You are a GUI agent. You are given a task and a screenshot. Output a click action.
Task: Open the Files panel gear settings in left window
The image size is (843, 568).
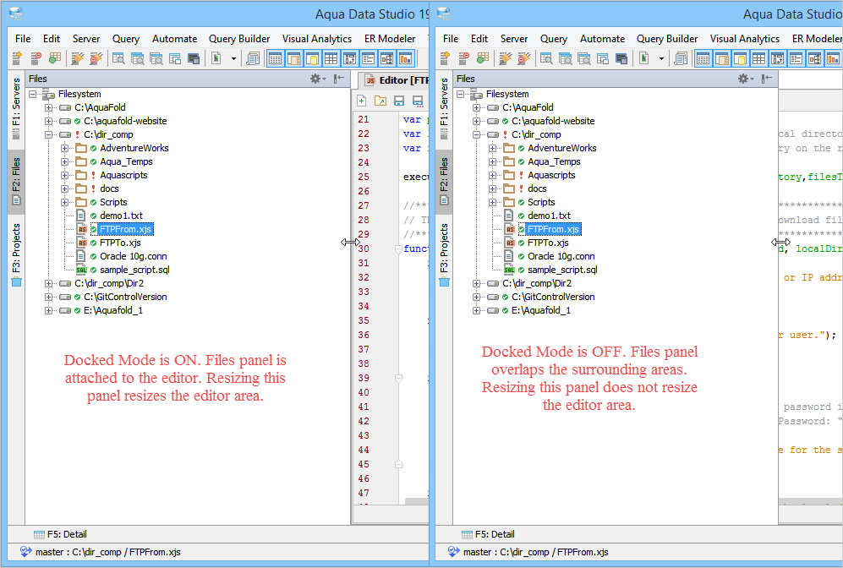(x=318, y=79)
